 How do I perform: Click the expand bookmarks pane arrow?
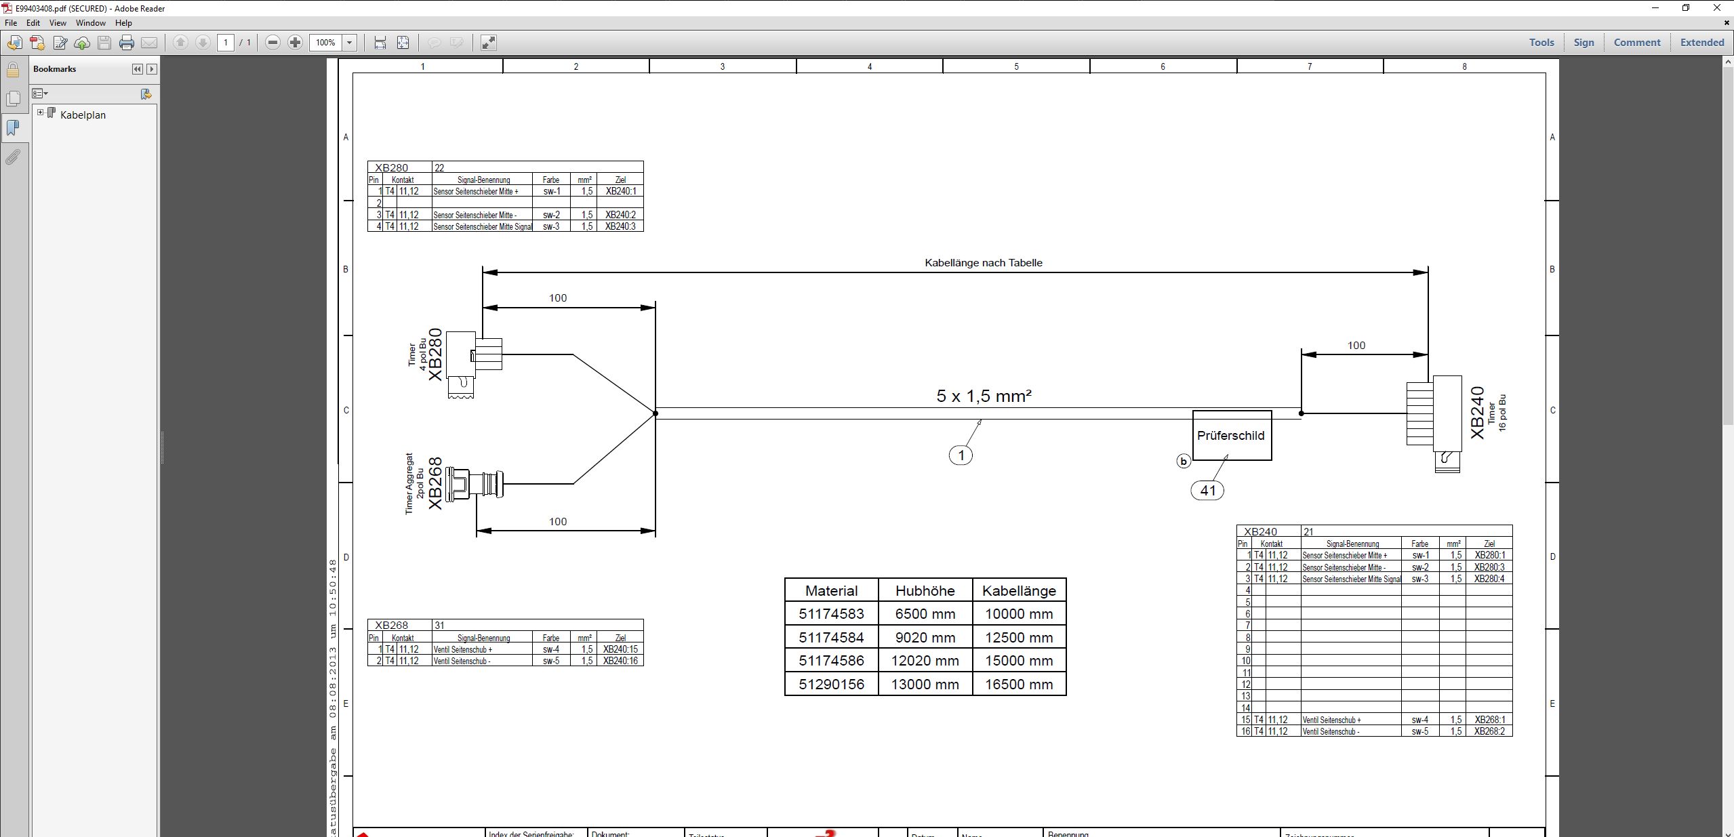click(152, 69)
